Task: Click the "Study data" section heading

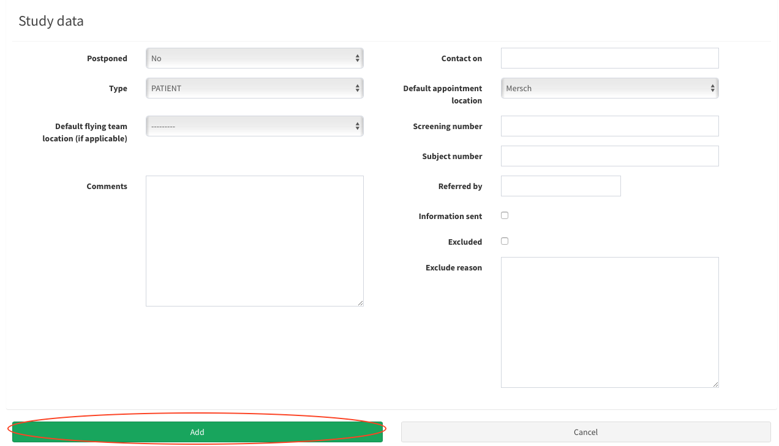Action: (x=51, y=21)
